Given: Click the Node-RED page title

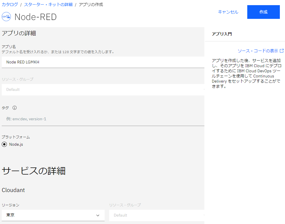Looking at the screenshot, I should [36, 17].
